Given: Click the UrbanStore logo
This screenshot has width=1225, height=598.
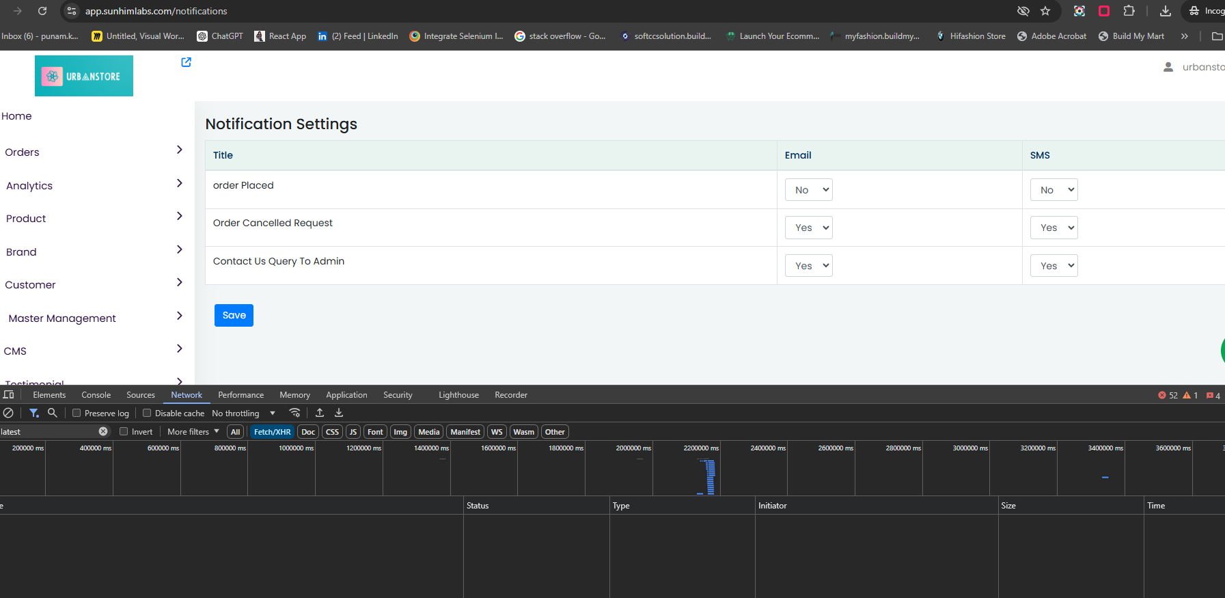Looking at the screenshot, I should pos(84,76).
